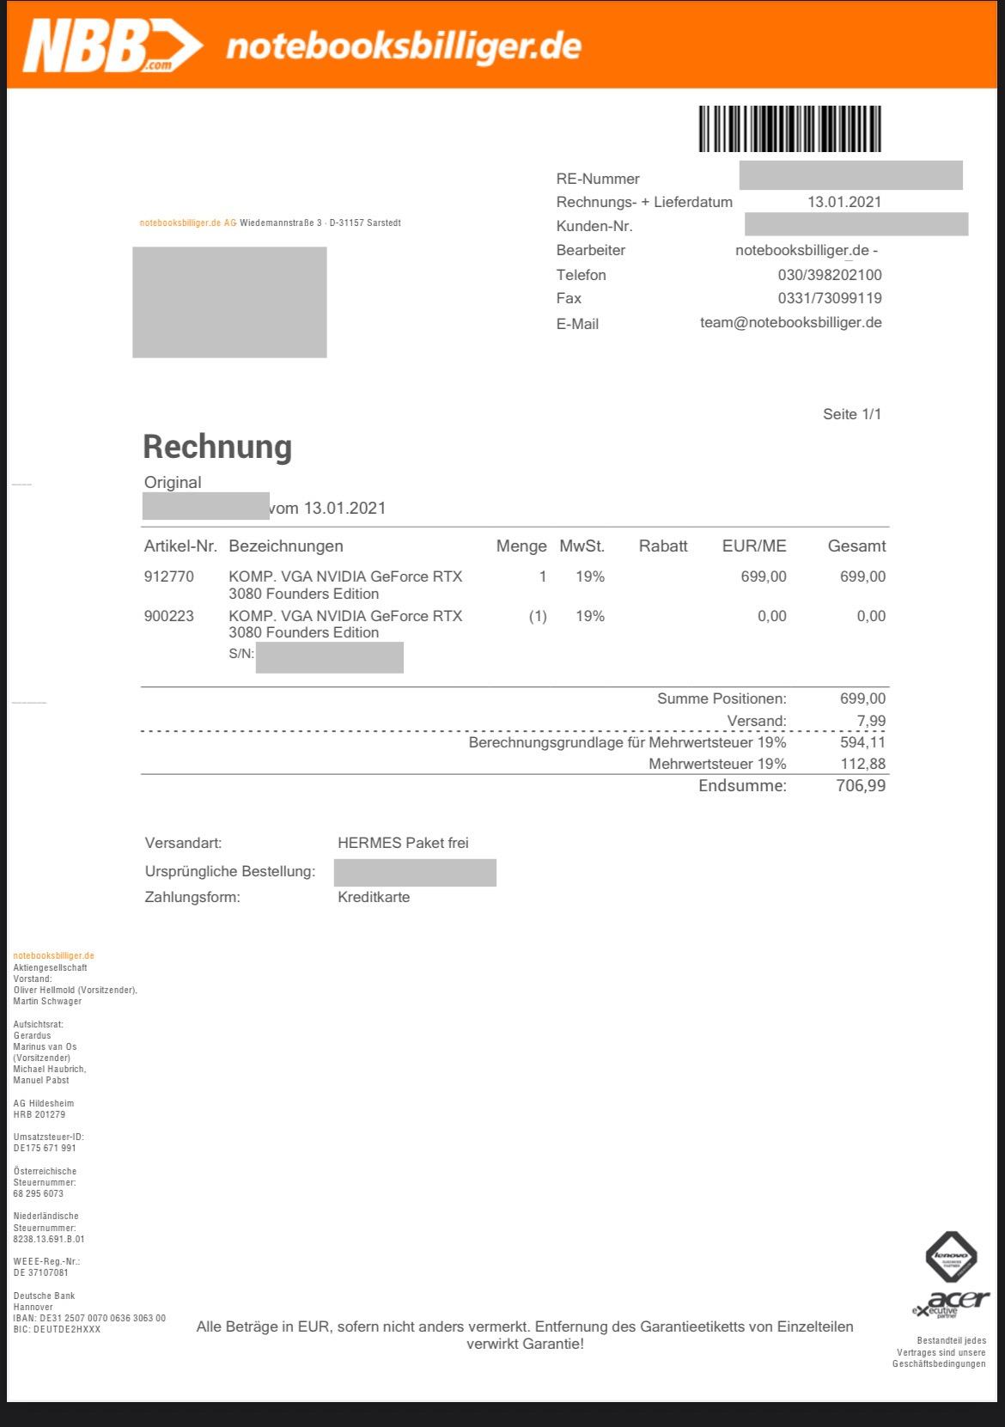Screen dimensions: 1005x1427
Task: Click the Umsatzsteuer-ID DE175 671 991
Action: [x=45, y=1148]
